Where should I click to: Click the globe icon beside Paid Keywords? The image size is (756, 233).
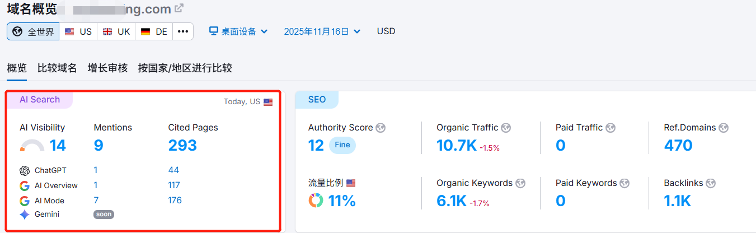(x=624, y=183)
